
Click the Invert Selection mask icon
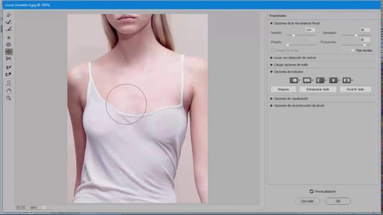pos(346,80)
